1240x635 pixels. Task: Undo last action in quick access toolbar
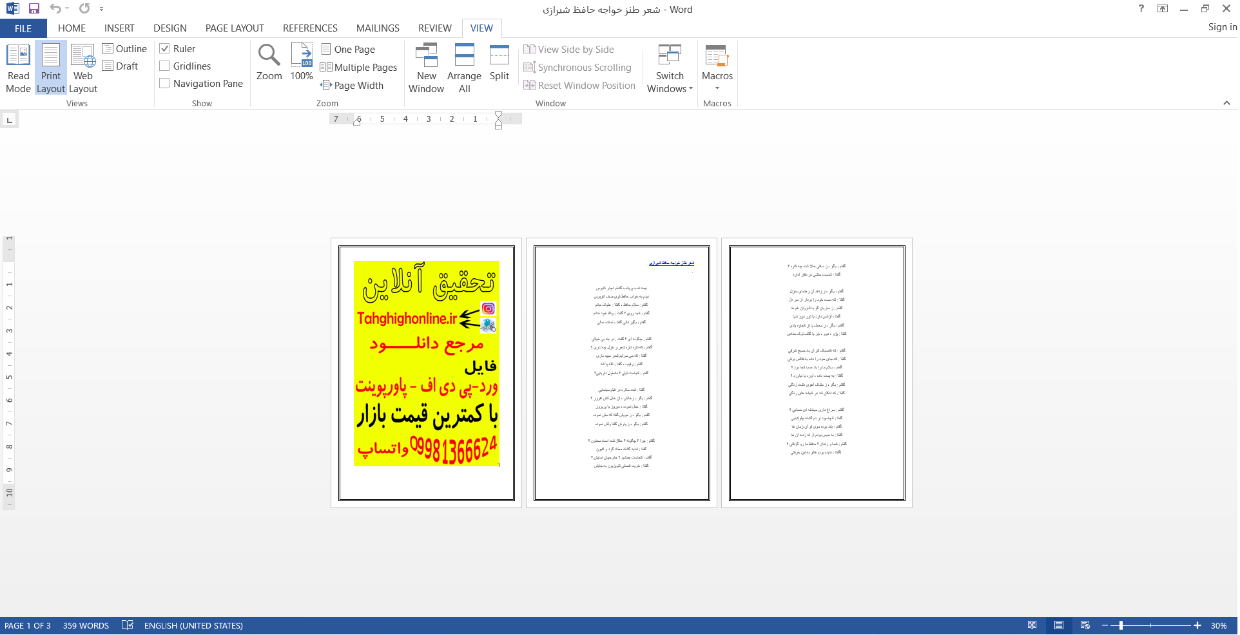[55, 9]
